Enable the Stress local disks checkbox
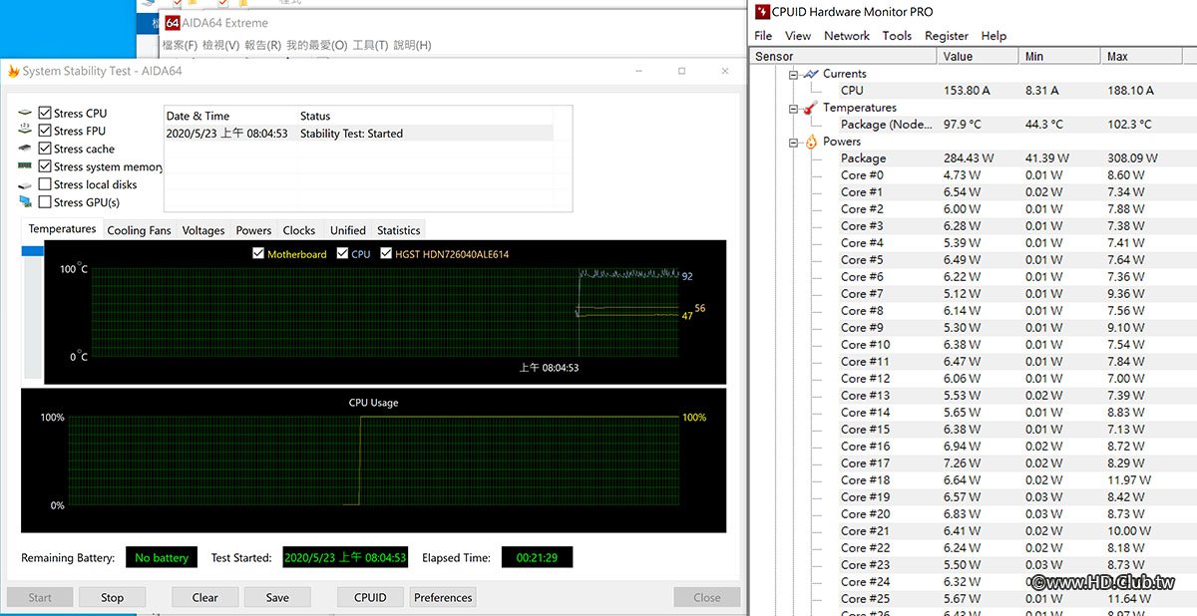Image resolution: width=1197 pixels, height=616 pixels. tap(45, 184)
